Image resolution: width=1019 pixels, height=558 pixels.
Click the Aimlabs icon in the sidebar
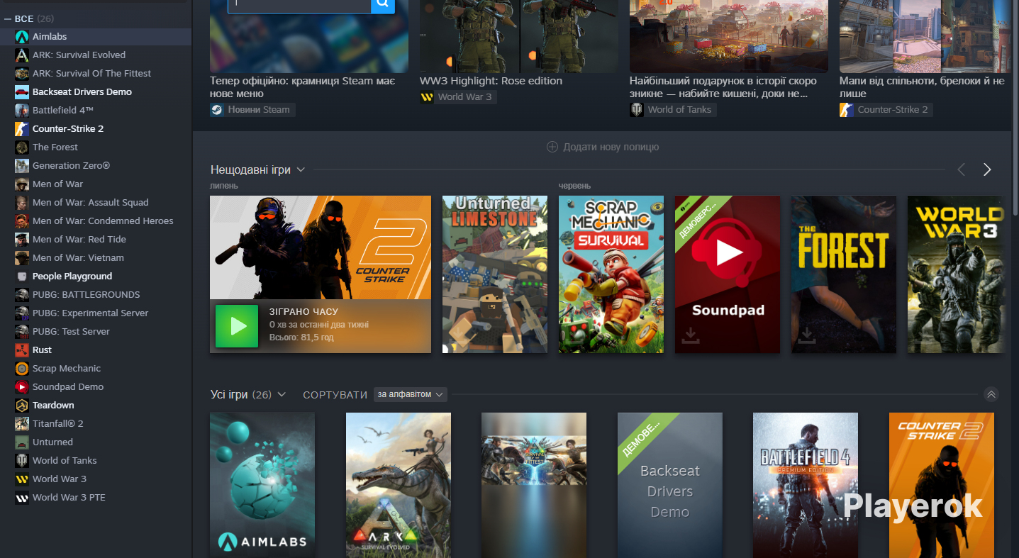22,36
